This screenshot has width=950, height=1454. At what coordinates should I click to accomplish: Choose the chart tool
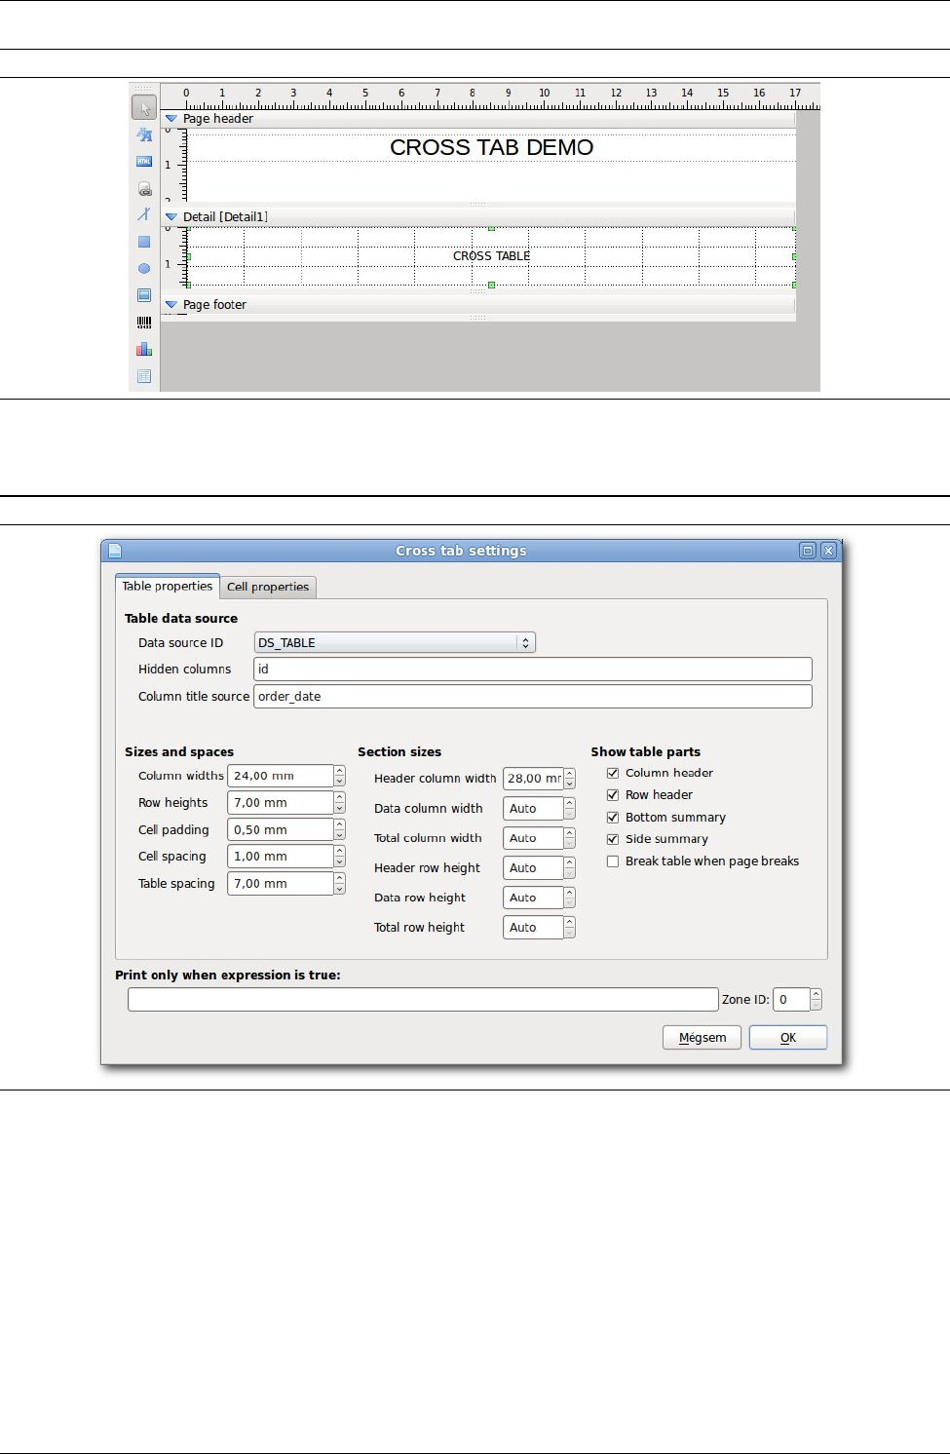pos(144,349)
